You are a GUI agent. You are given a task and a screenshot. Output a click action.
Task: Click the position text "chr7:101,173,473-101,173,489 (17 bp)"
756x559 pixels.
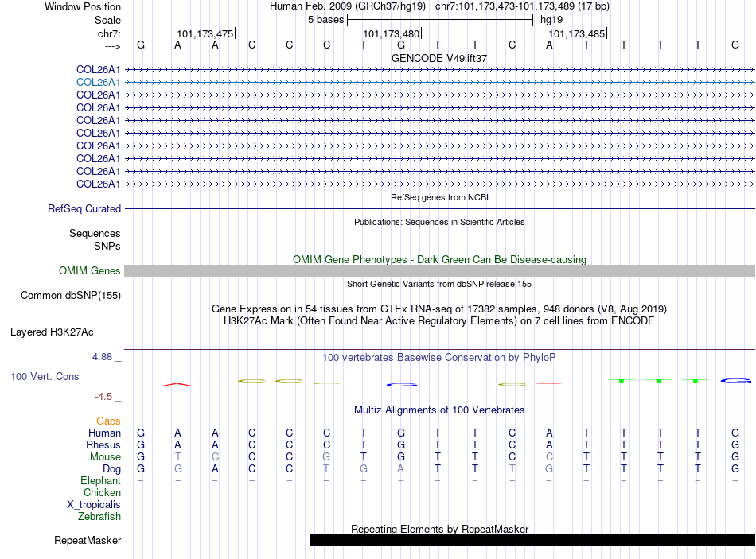click(x=522, y=6)
